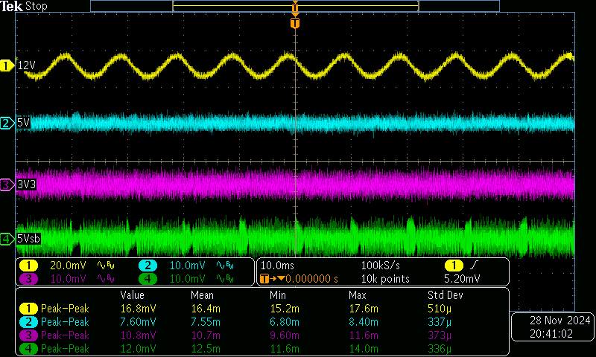Click the 10k points record length
596x357 pixels.
point(385,279)
